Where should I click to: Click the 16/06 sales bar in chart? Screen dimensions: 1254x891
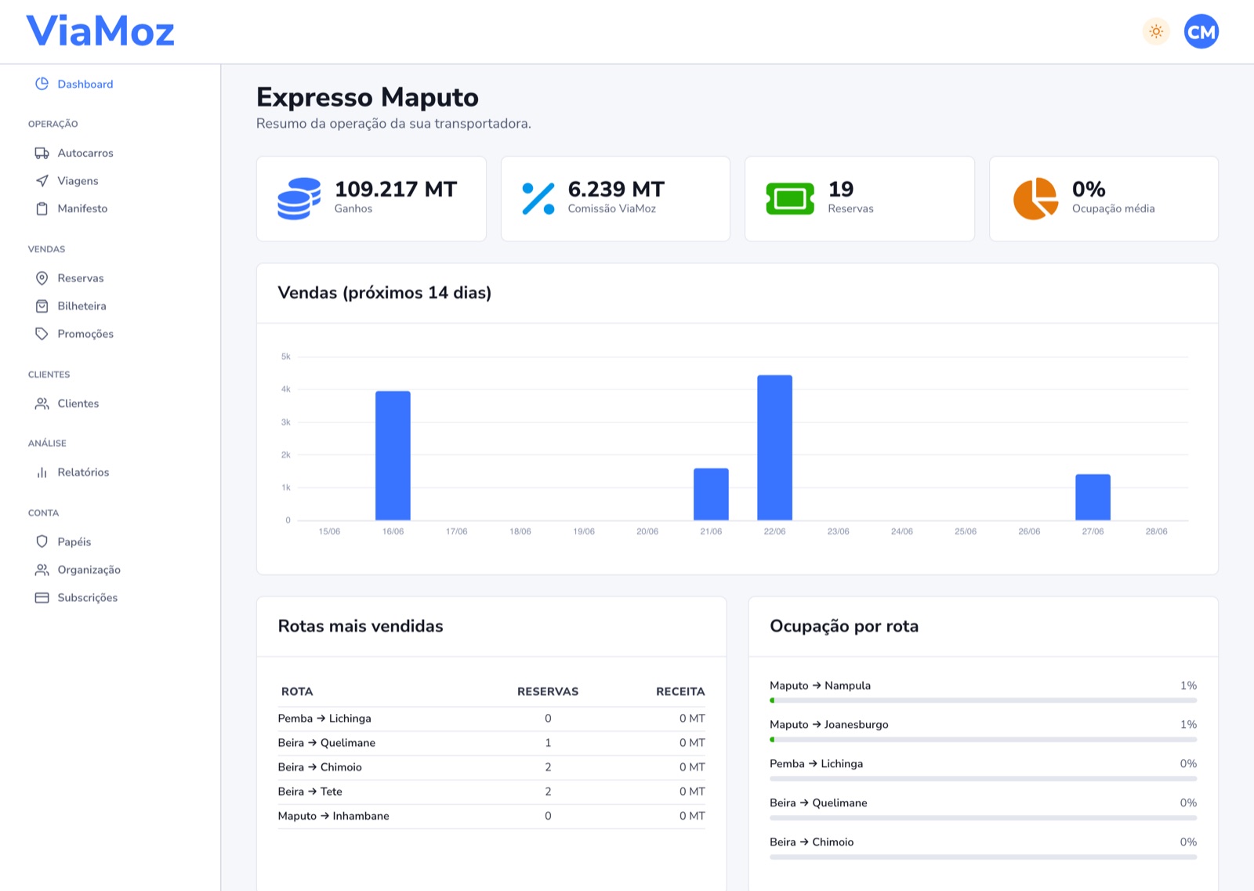point(393,455)
